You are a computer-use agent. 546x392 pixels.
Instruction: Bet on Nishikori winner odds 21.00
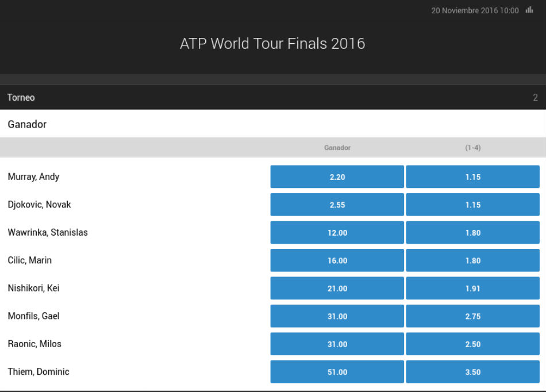[337, 289]
